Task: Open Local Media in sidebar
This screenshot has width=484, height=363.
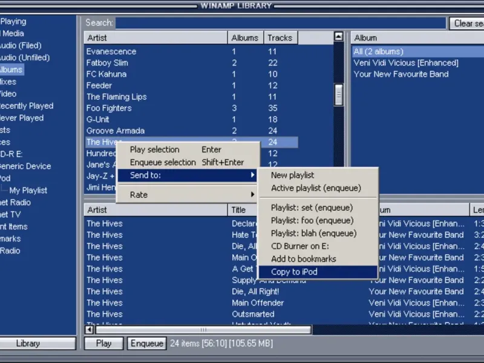Action: pyautogui.click(x=12, y=33)
